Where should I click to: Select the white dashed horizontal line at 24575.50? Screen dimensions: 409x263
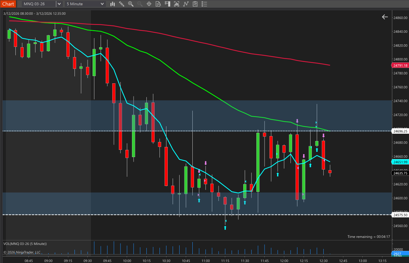197,215
